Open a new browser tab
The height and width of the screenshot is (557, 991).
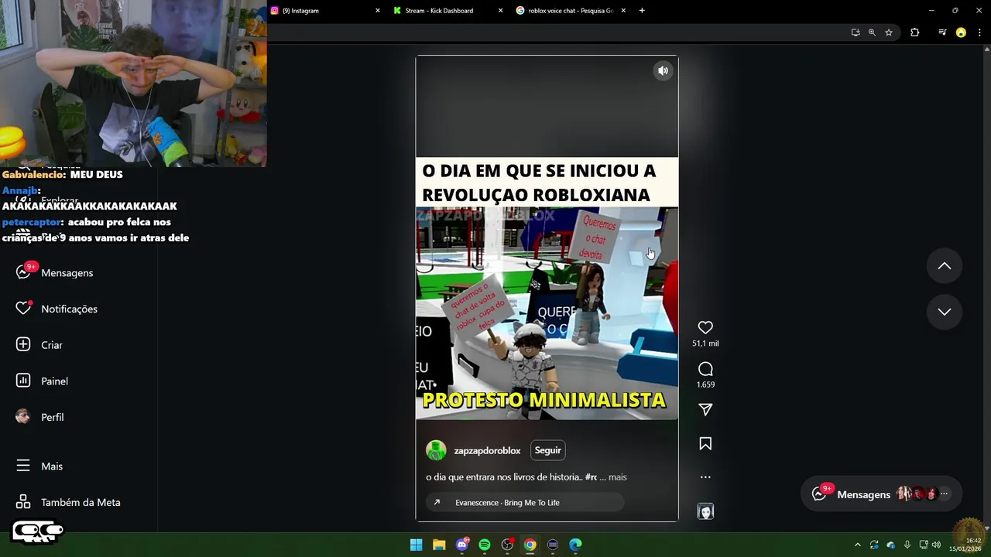[642, 11]
